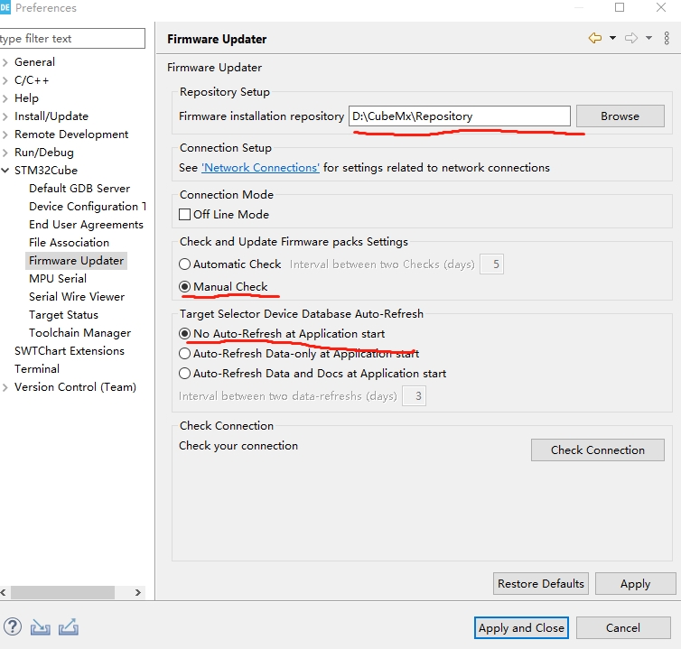
Task: Select MPU Serial in preferences tree
Action: 58,279
